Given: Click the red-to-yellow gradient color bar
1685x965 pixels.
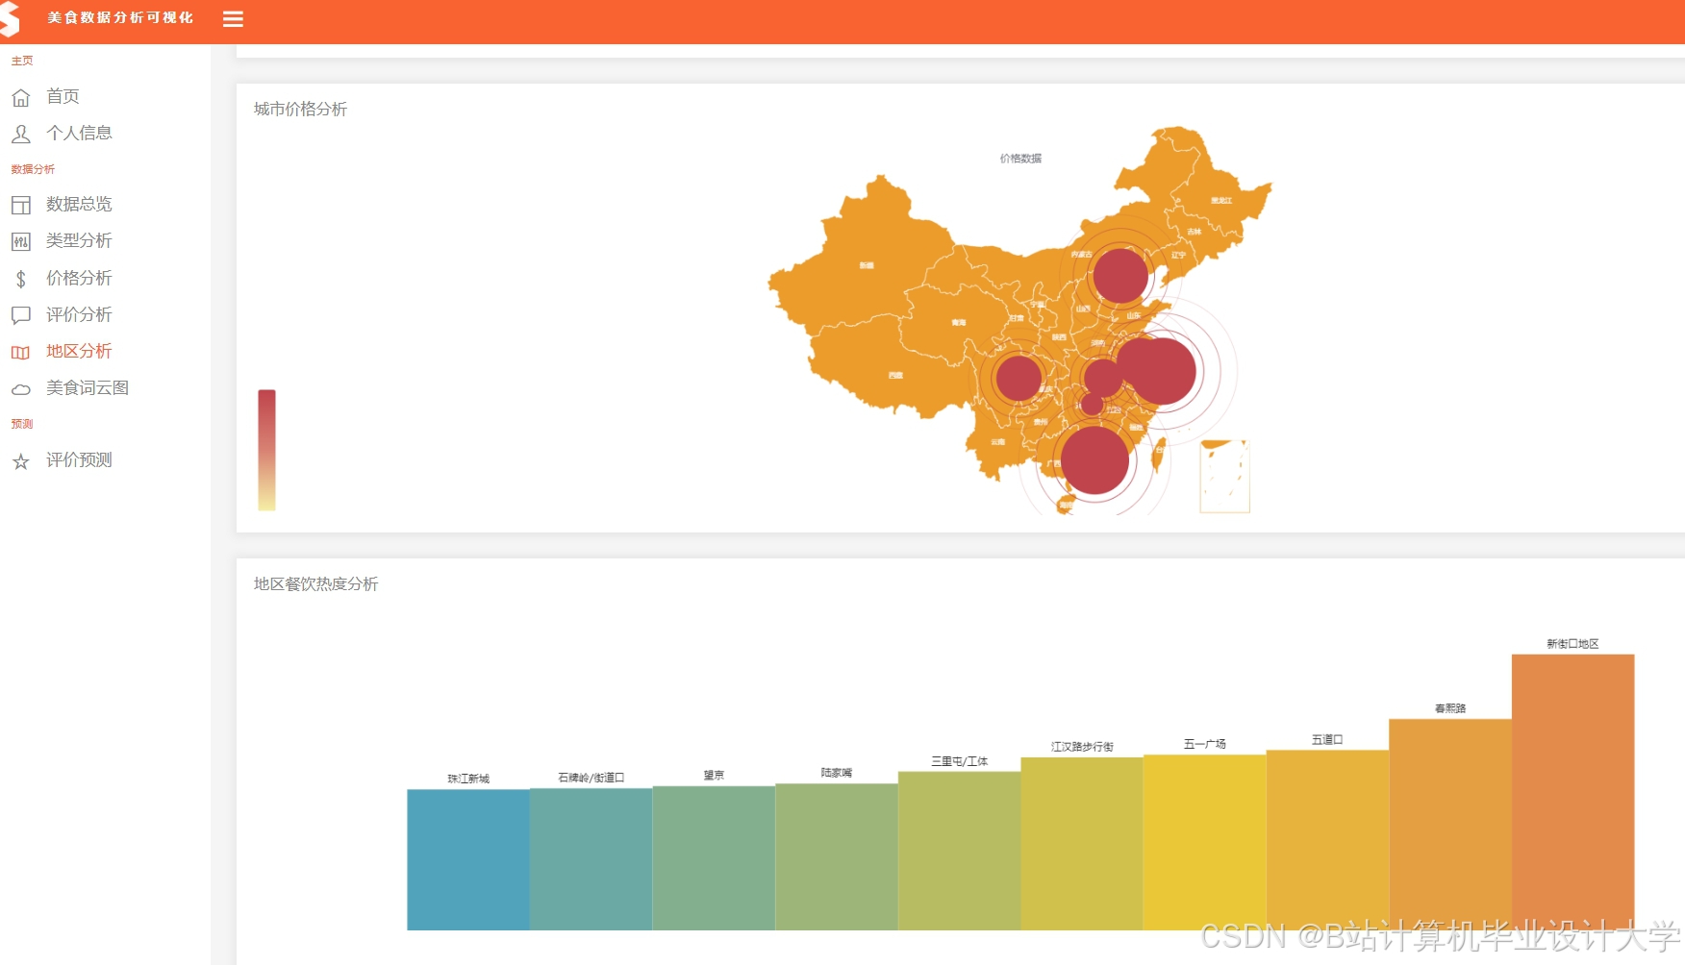Looking at the screenshot, I should pos(266,447).
